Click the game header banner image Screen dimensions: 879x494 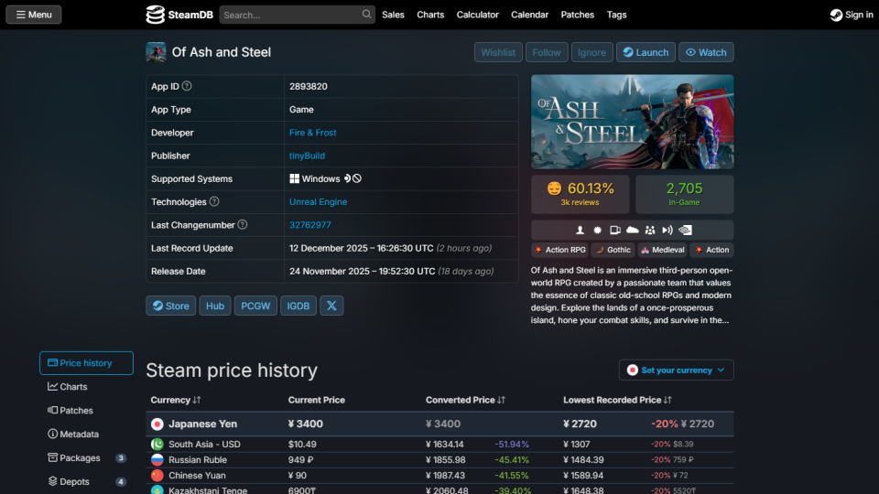click(632, 122)
